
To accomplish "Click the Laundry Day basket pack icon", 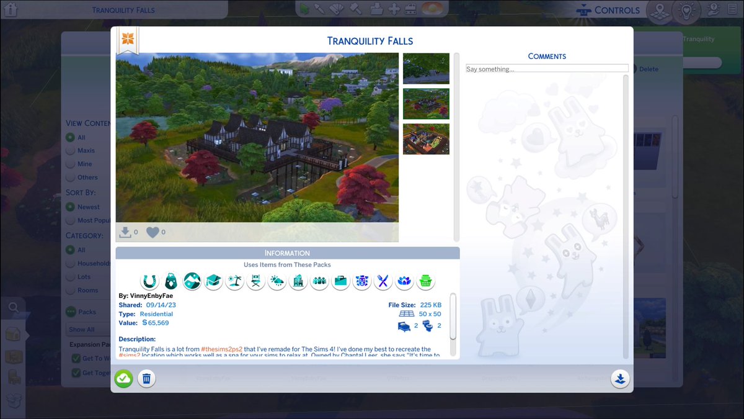I will [425, 281].
